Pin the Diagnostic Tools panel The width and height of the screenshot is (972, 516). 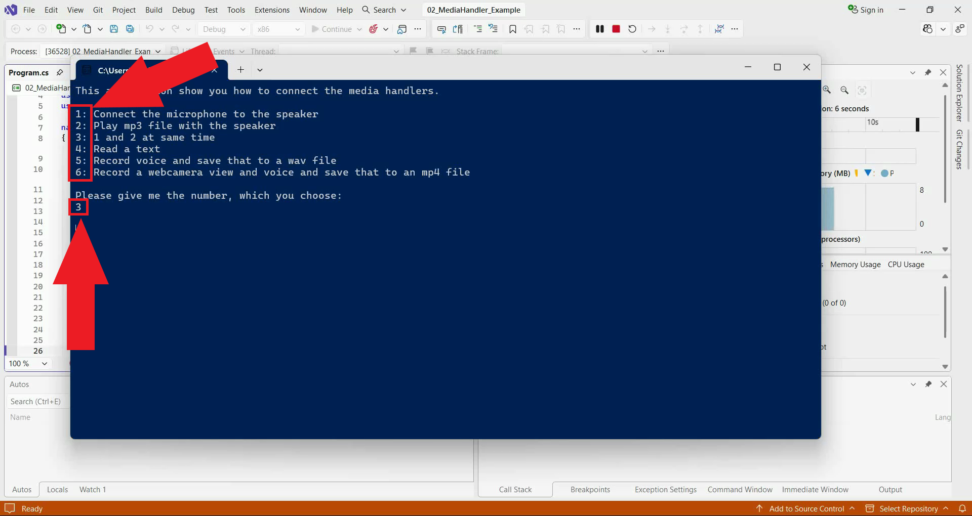[x=928, y=72]
